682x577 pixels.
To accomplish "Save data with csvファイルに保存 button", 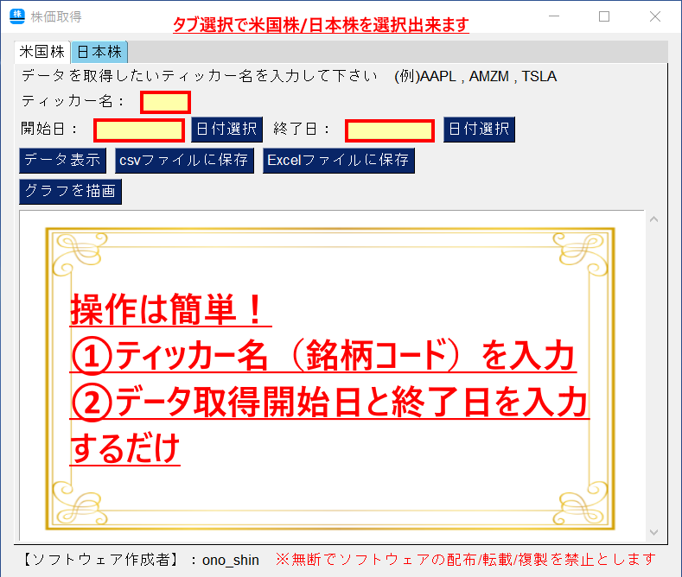I will click(x=184, y=161).
